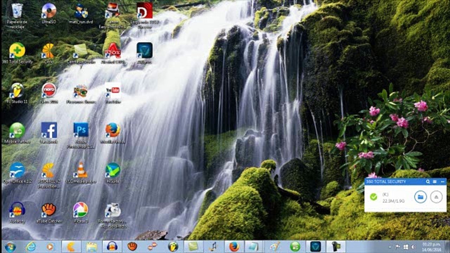Launch Internet Explorer from the taskbar
The width and height of the screenshot is (450, 253).
[x=31, y=247]
